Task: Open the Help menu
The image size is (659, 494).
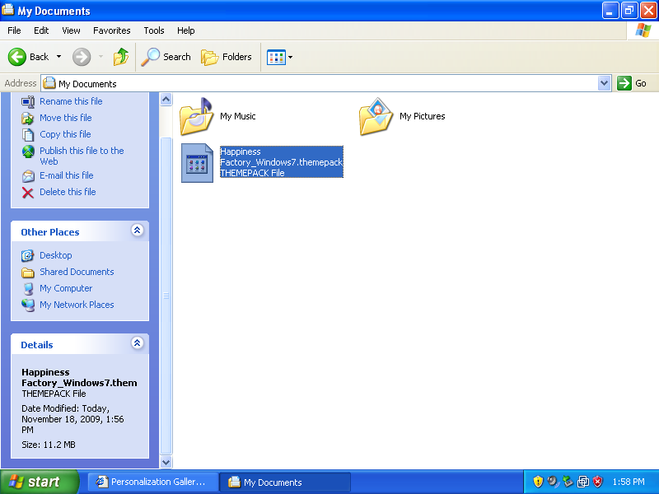Action: click(186, 30)
